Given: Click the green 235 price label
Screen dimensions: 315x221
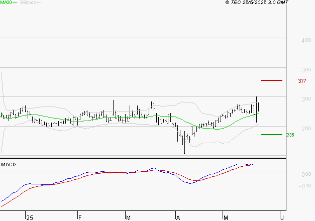Looking at the screenshot, I should point(290,135).
